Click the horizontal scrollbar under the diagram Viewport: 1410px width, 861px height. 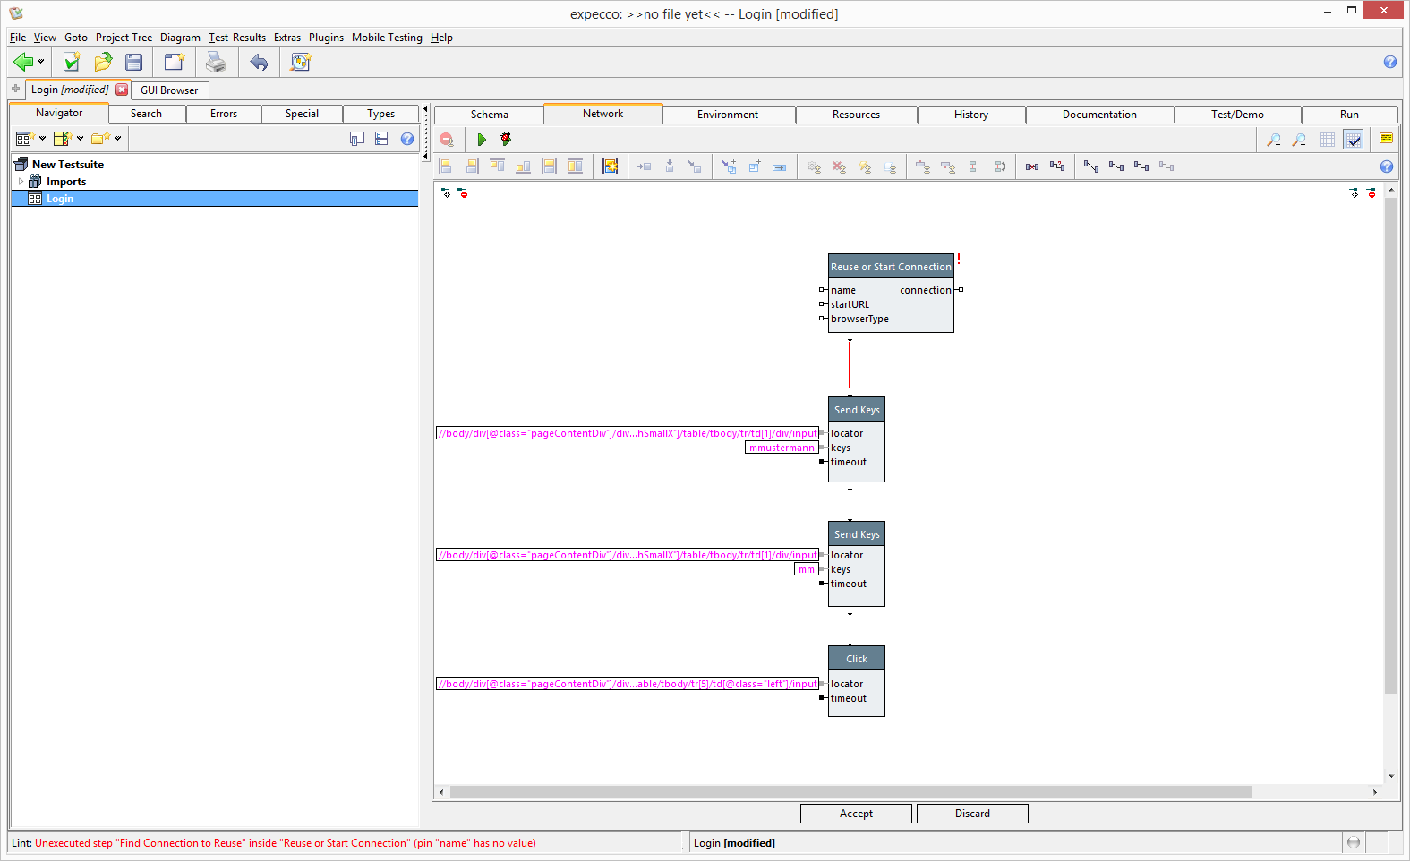850,792
